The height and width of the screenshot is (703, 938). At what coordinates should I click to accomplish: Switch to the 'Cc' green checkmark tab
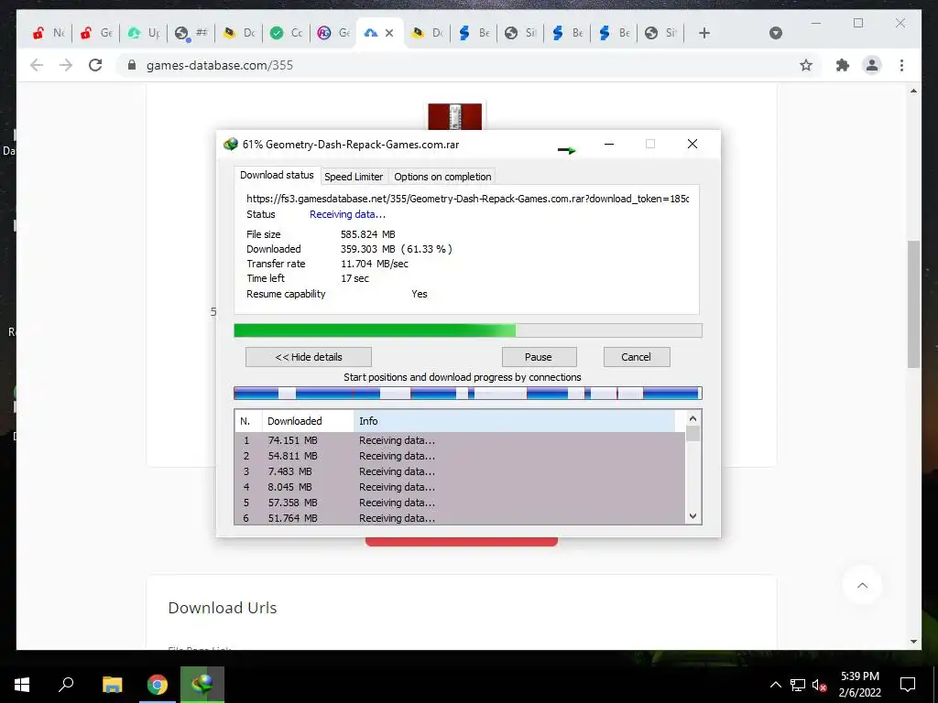click(x=286, y=33)
